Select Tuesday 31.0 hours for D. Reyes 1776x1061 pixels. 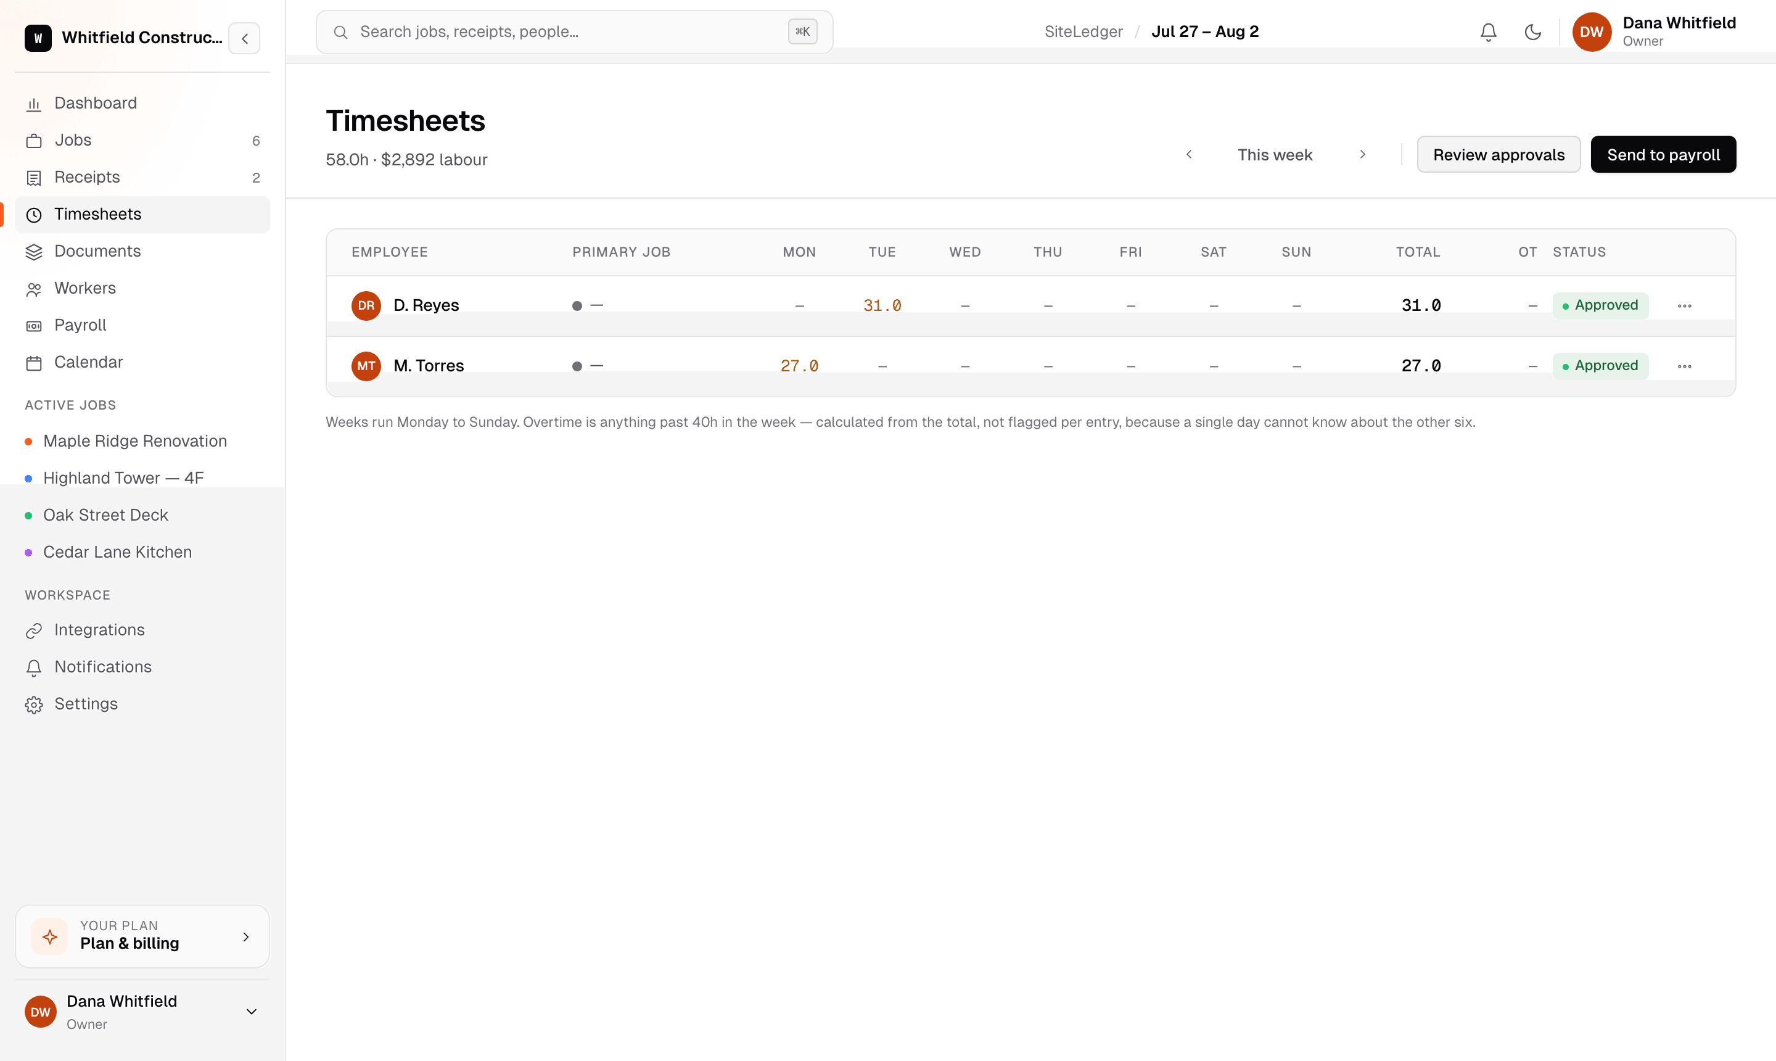point(882,306)
